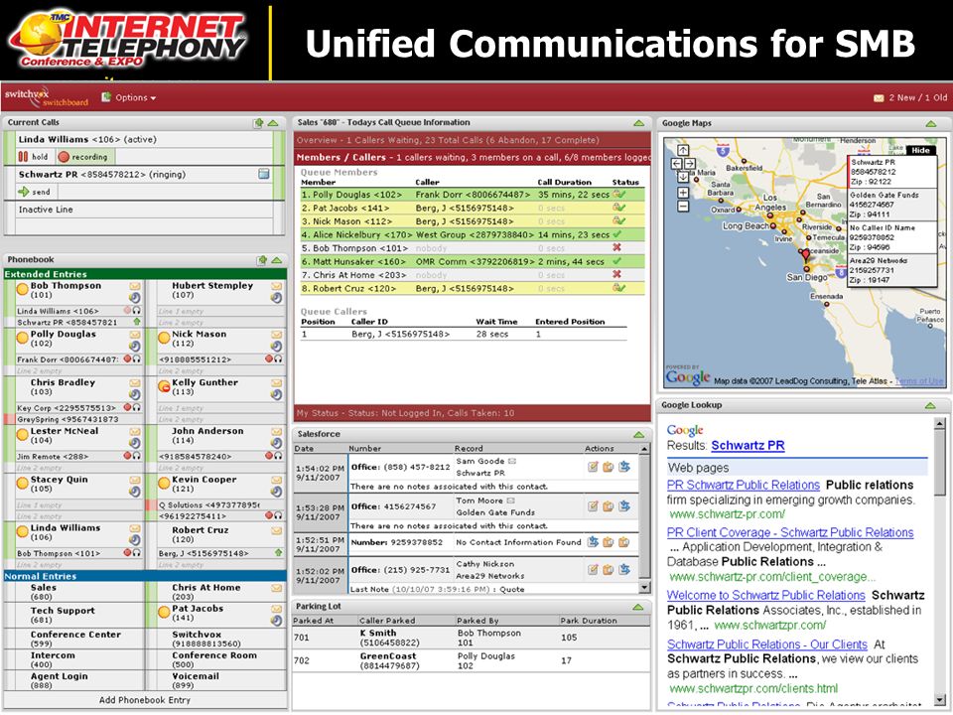953x715 pixels.
Task: Toggle recording on the active call
Action: (x=83, y=156)
